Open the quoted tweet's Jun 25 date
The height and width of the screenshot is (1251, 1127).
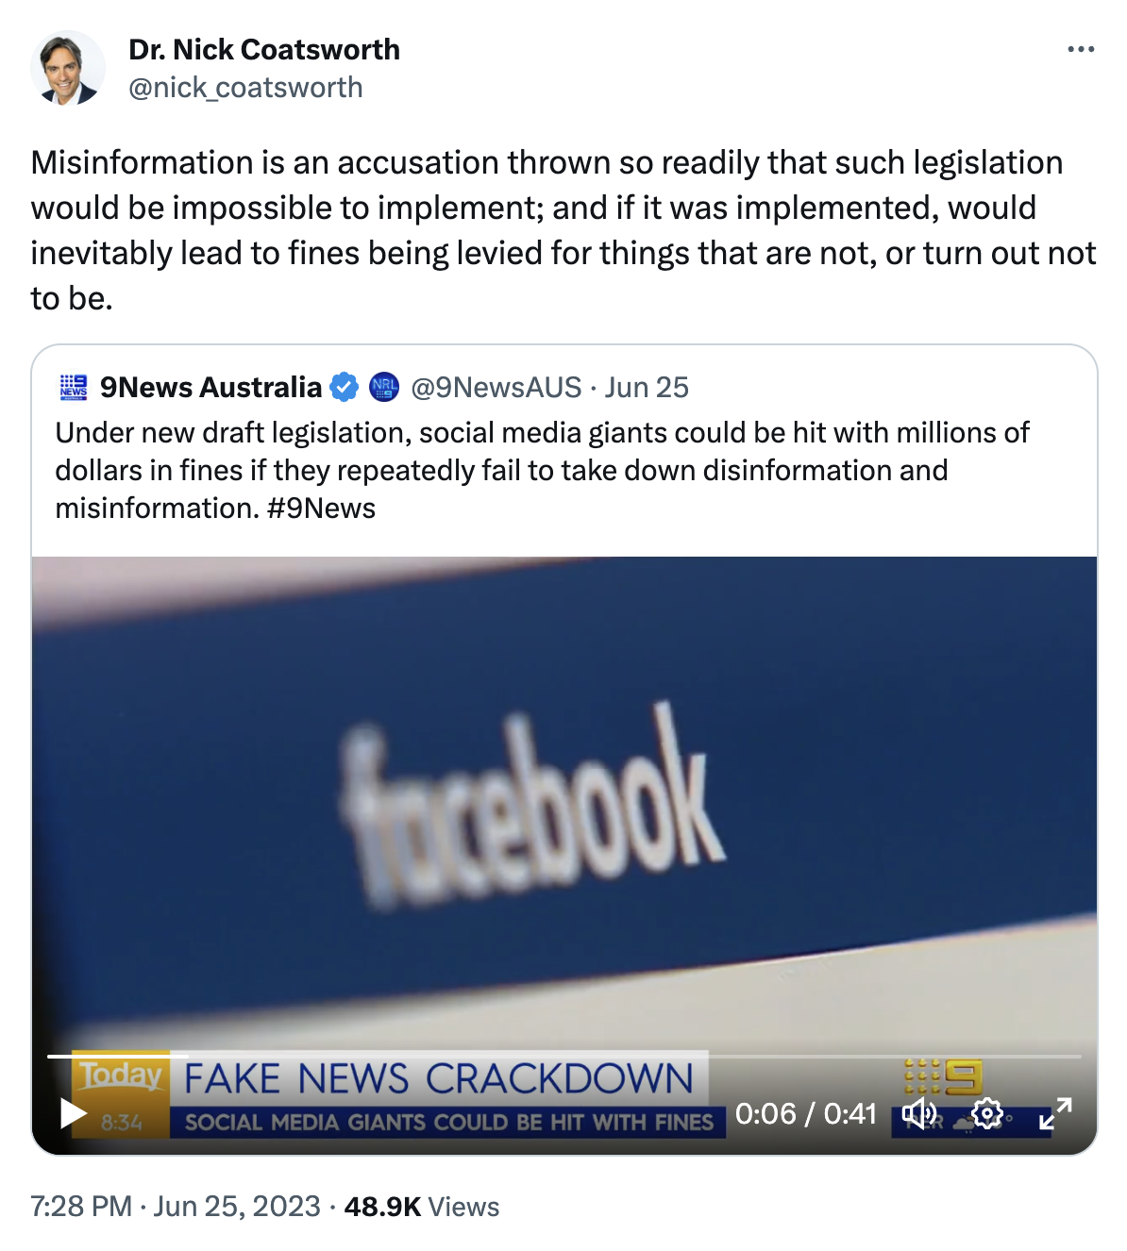(x=647, y=387)
